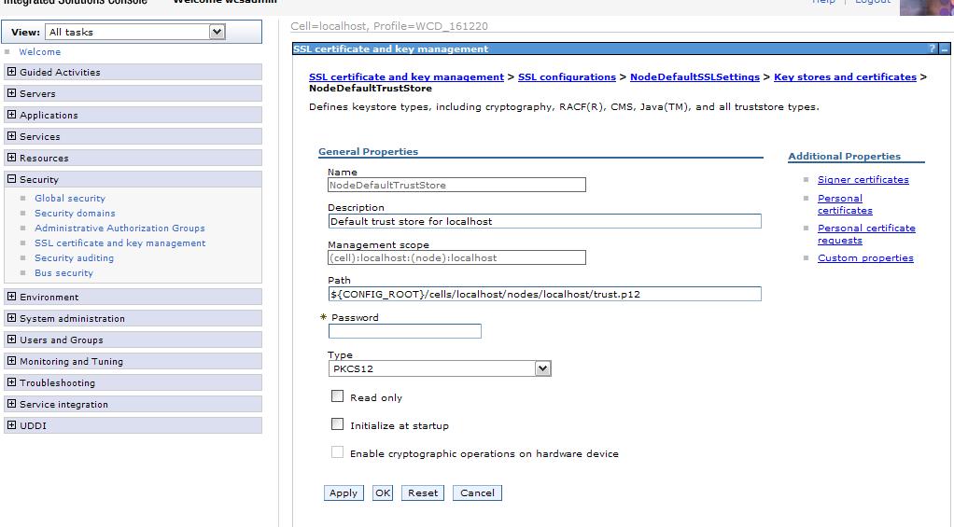The width and height of the screenshot is (954, 527).
Task: Open Security domains
Action: coord(75,214)
